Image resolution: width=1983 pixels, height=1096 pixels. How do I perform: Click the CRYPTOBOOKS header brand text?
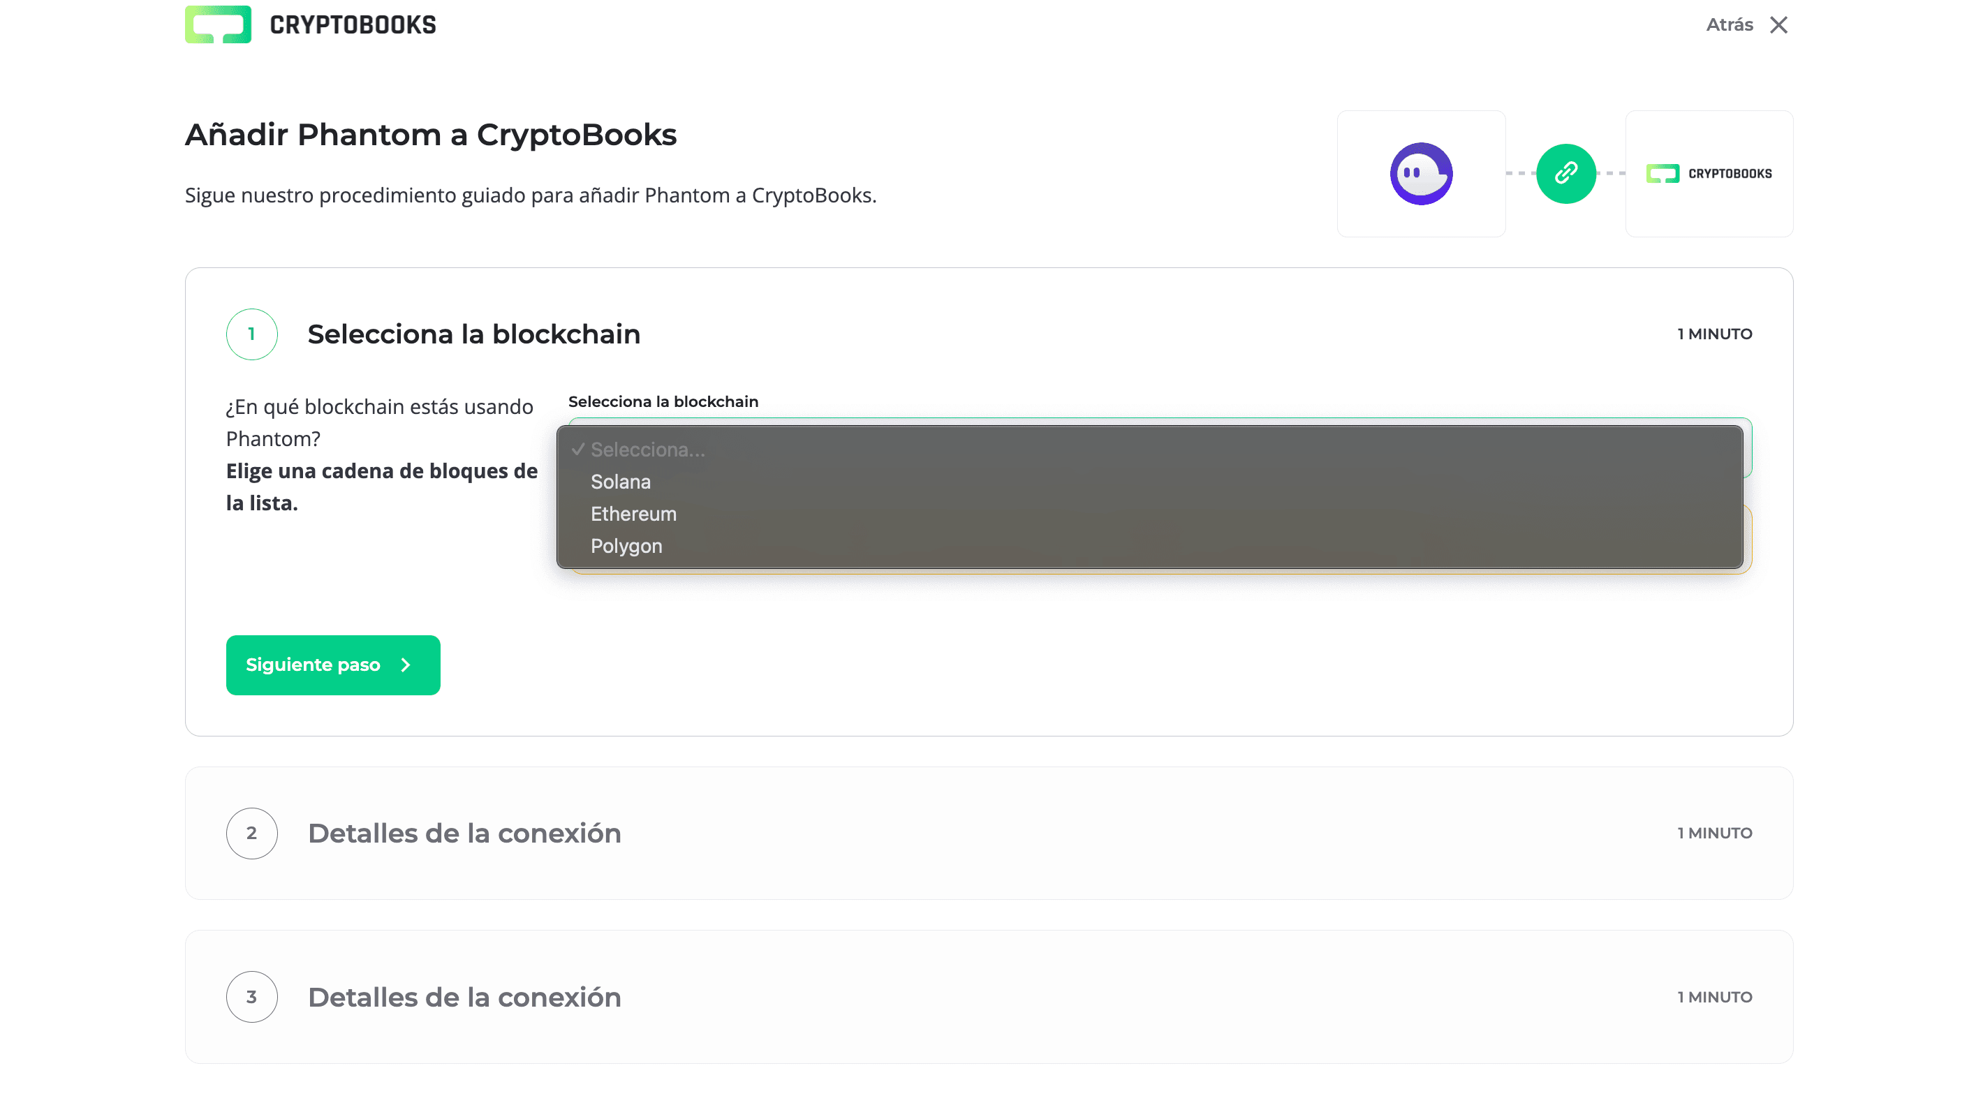353,24
